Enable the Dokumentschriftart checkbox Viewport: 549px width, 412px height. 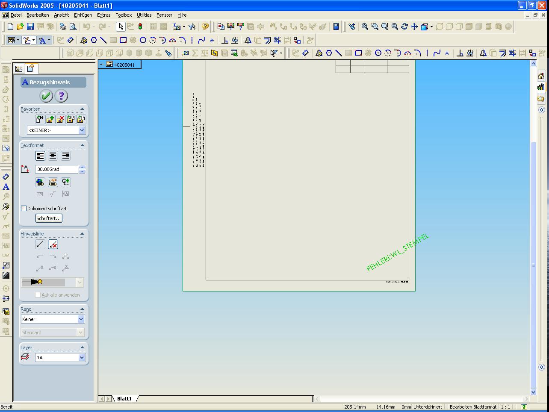pyautogui.click(x=24, y=209)
